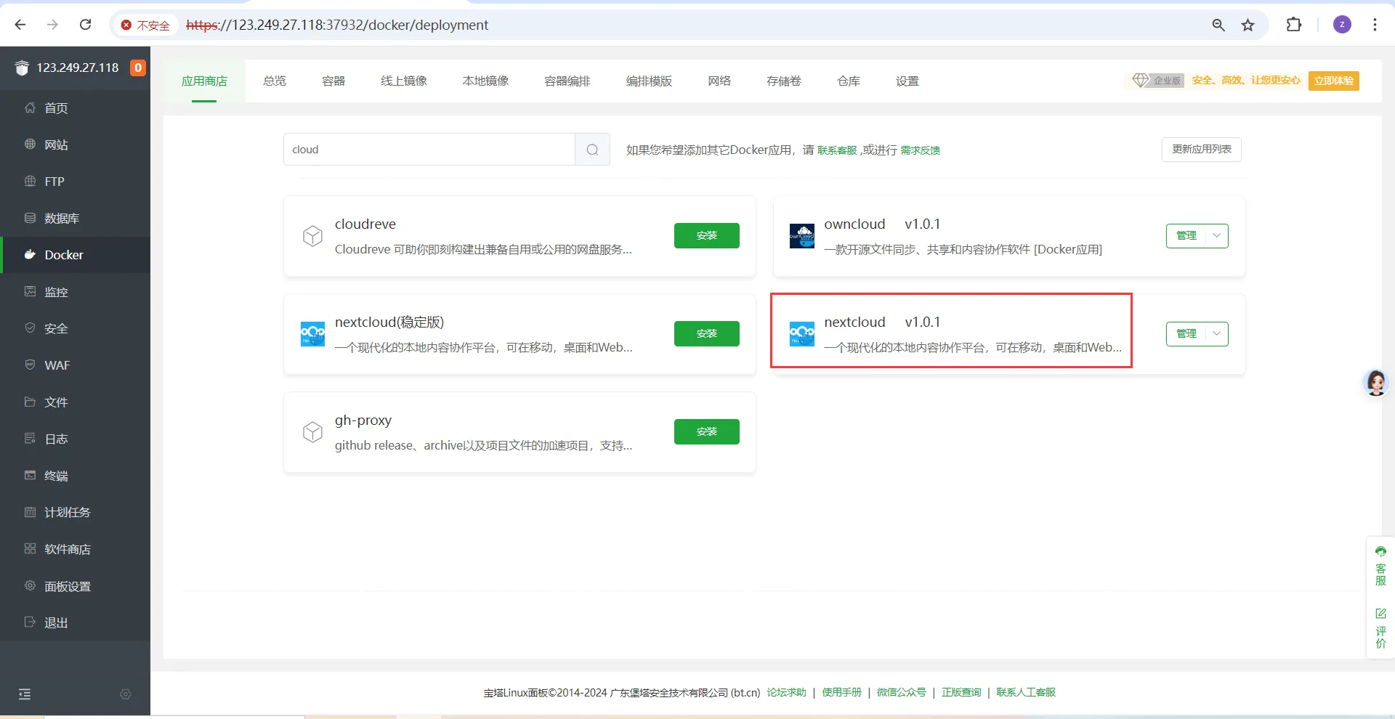Screen dimensions: 1395x719
Task: Open the purple browser profile avatar
Action: coord(1342,25)
